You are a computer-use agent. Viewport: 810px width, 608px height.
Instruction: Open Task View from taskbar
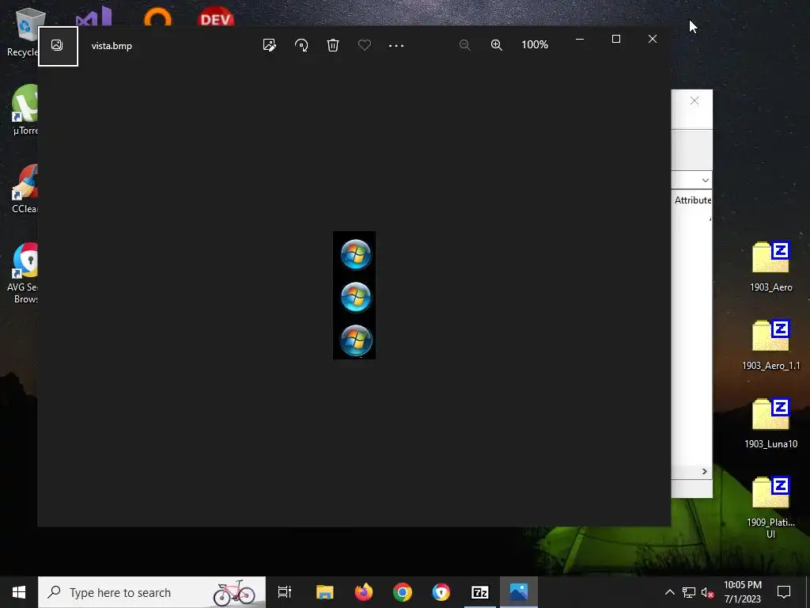tap(285, 592)
